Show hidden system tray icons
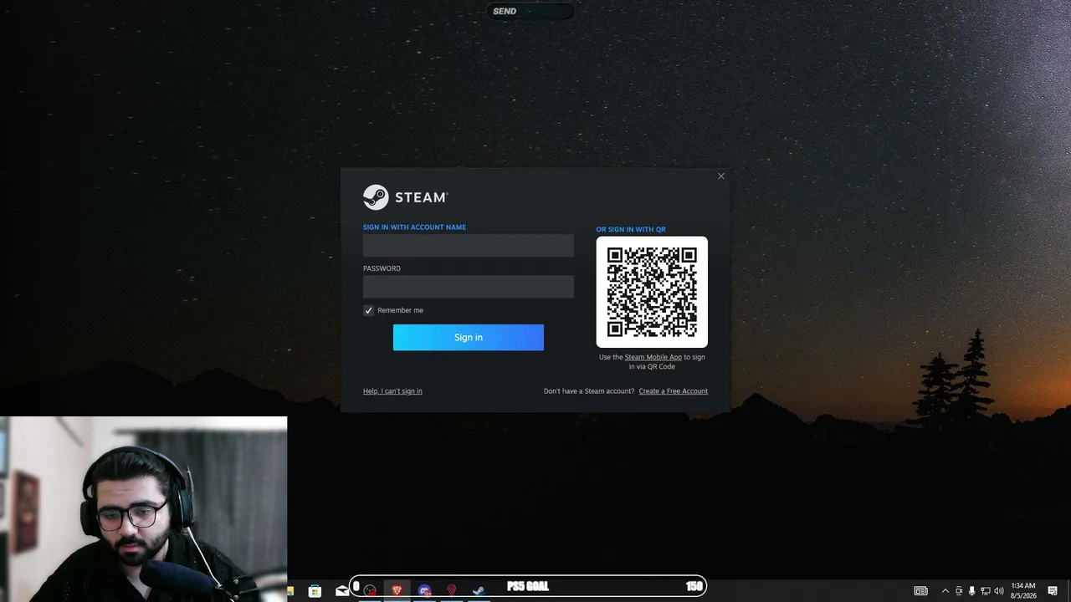This screenshot has height=602, width=1071. (x=945, y=591)
